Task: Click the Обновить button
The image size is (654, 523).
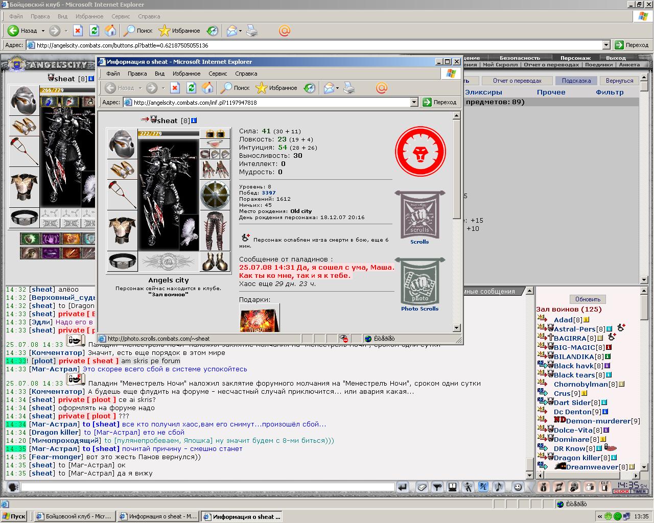Action: coord(588,299)
